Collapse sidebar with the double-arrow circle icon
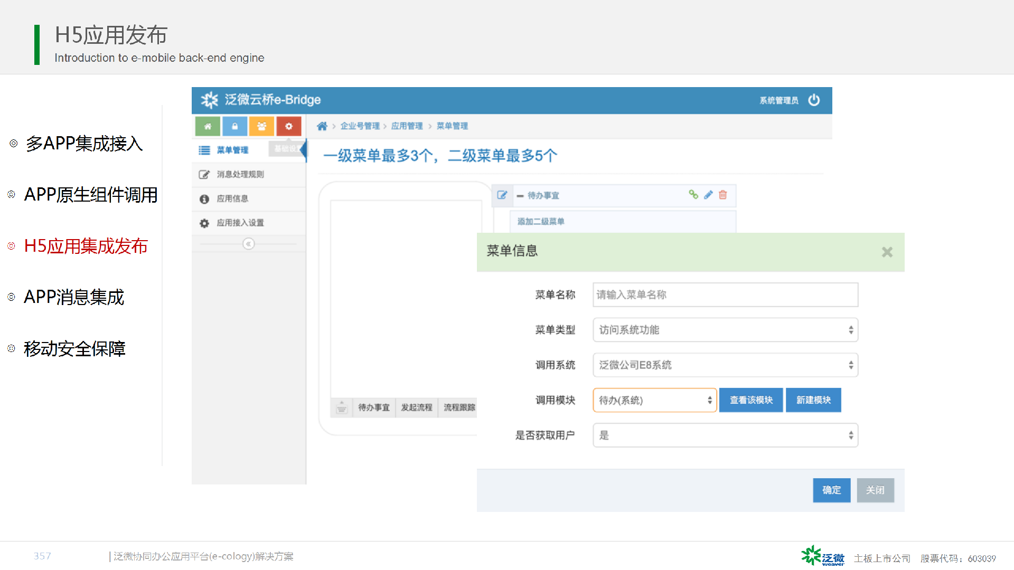 click(x=248, y=244)
